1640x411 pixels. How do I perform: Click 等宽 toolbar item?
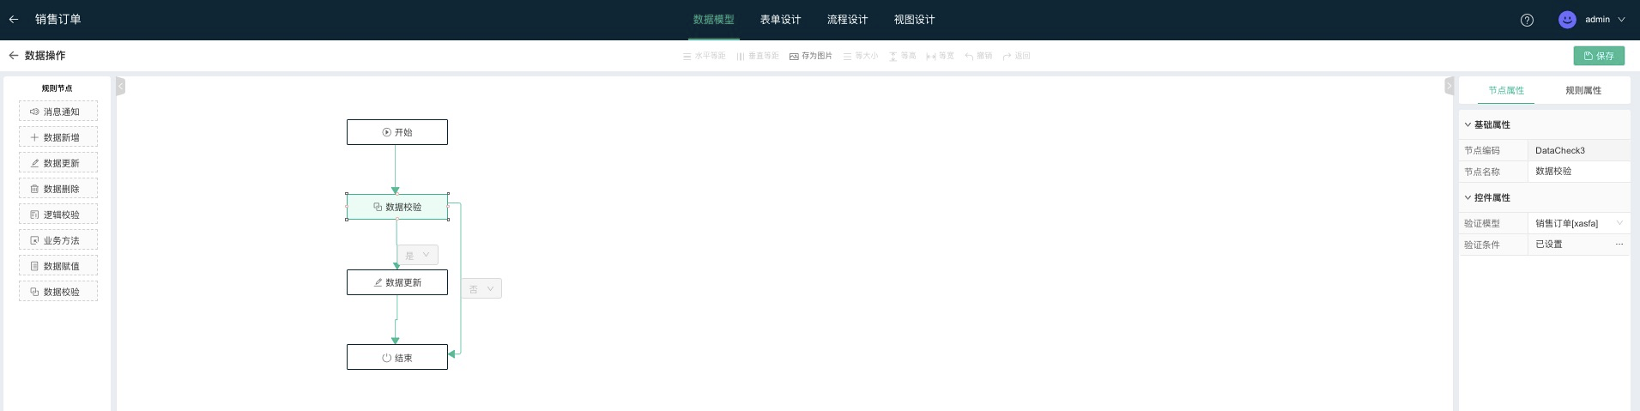[x=940, y=56]
